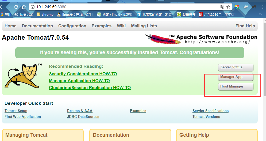
Task: Open linux命令在线中文手册 bookmark
Action: [x=75, y=15]
